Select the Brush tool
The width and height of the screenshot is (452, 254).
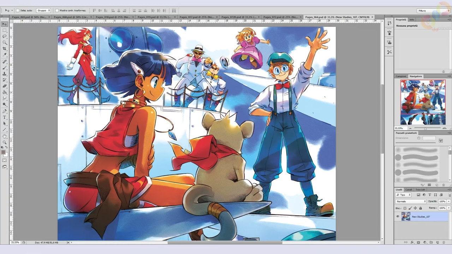(5, 68)
